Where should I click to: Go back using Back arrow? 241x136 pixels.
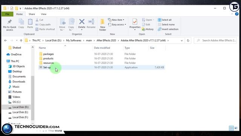(6, 40)
